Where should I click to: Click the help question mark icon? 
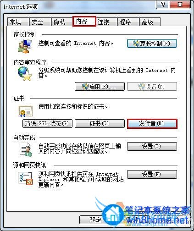163,5
